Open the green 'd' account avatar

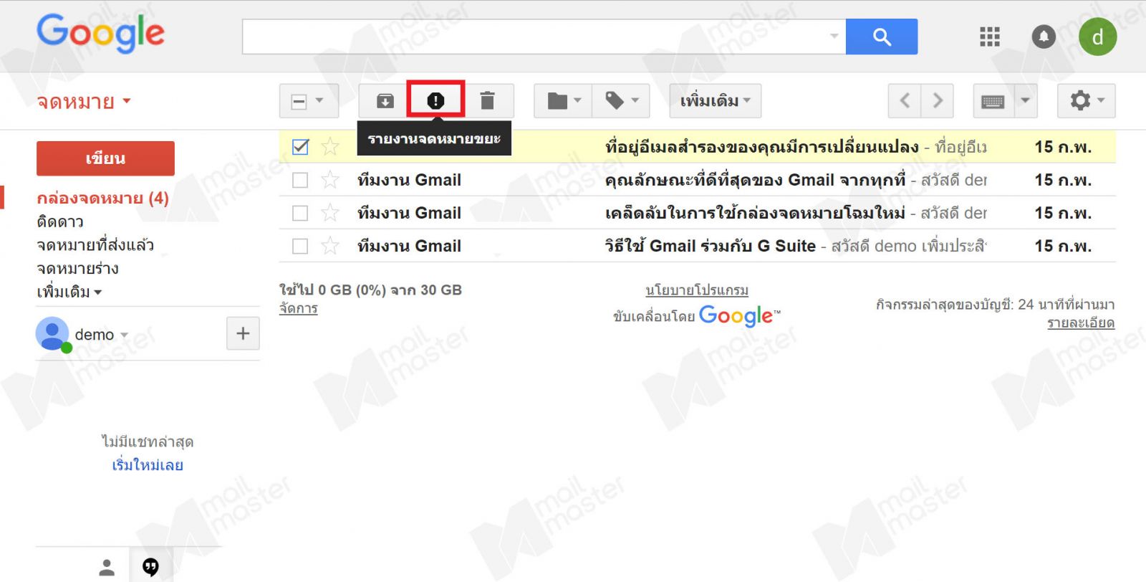1097,37
